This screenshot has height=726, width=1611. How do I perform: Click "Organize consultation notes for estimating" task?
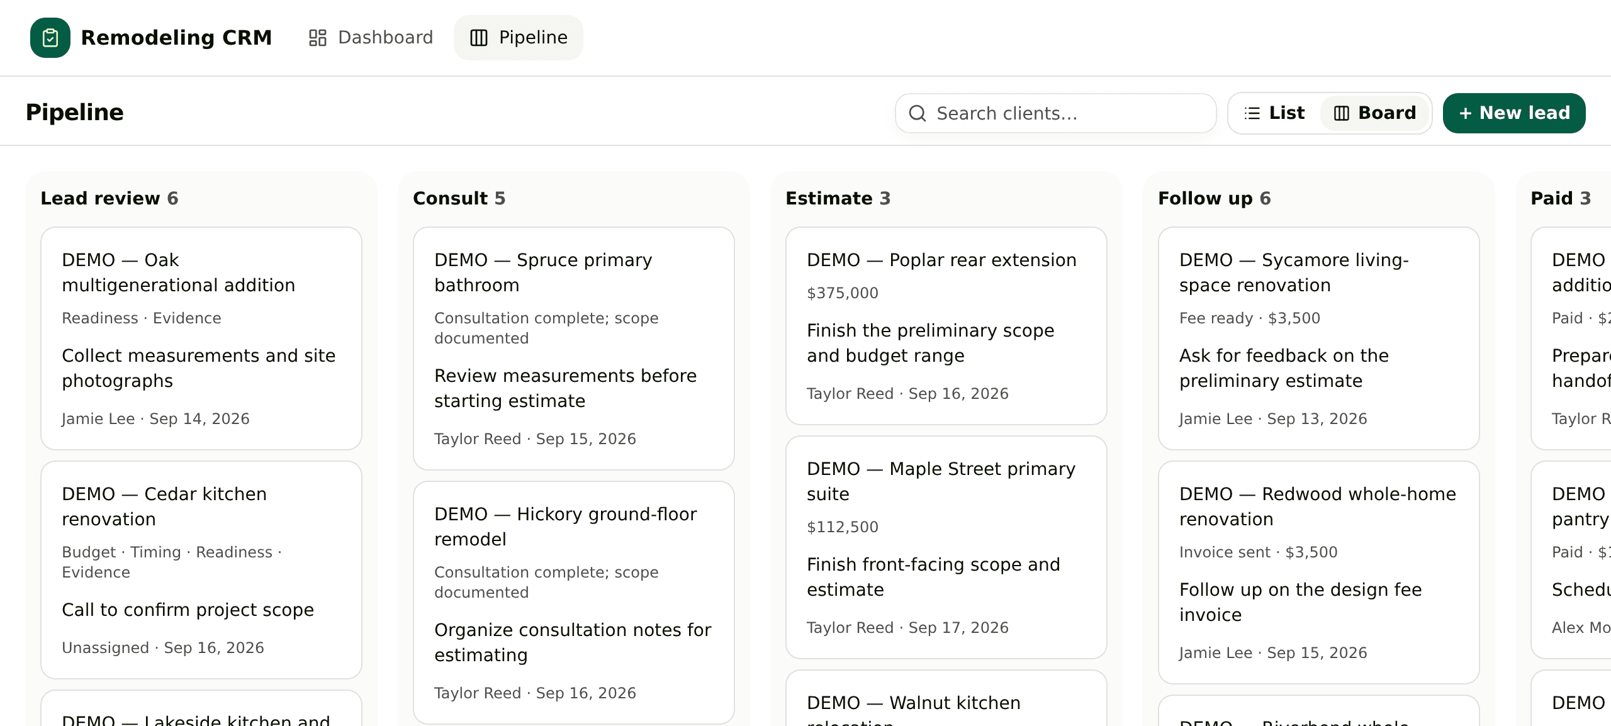[573, 642]
